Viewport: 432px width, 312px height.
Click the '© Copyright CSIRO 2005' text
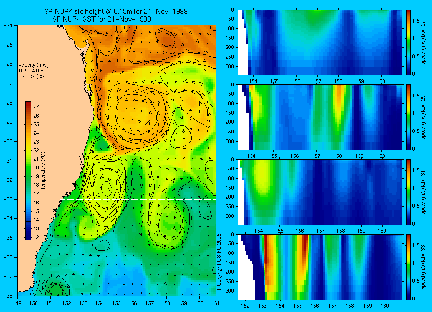(x=219, y=263)
